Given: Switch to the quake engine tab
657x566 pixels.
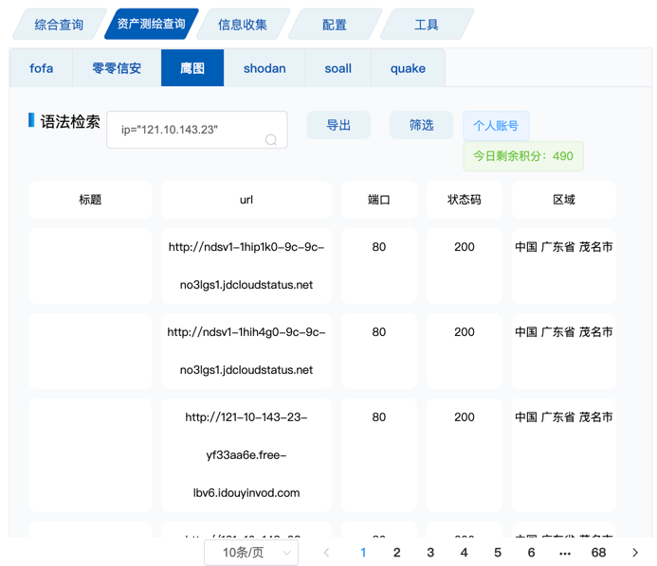Looking at the screenshot, I should tap(408, 68).
